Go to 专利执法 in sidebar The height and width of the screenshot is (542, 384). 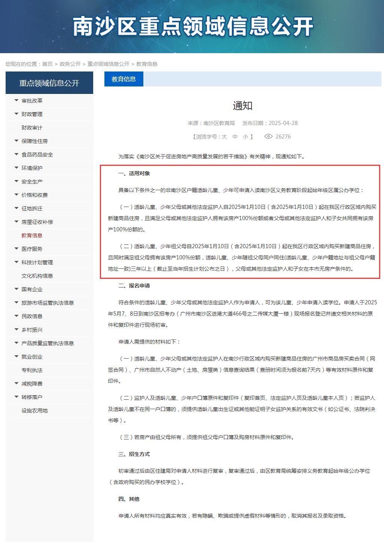pos(32,370)
